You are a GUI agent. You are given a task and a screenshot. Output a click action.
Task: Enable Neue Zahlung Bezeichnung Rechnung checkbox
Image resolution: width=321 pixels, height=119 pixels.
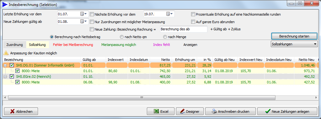(x=92, y=29)
